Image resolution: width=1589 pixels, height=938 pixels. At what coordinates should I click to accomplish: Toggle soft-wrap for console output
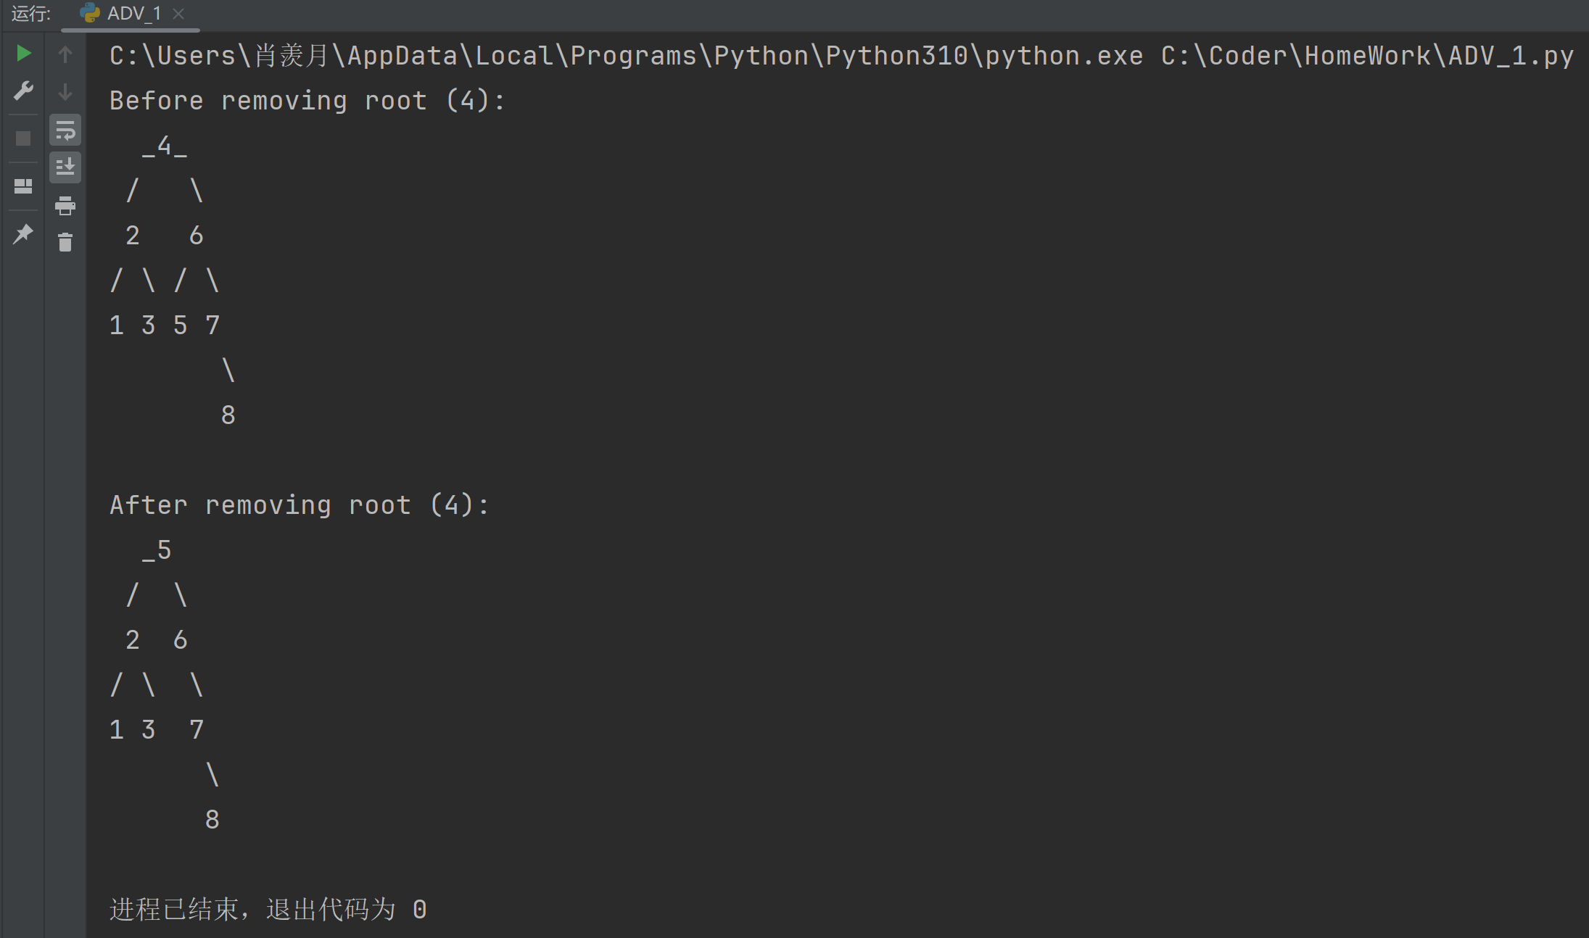[65, 130]
